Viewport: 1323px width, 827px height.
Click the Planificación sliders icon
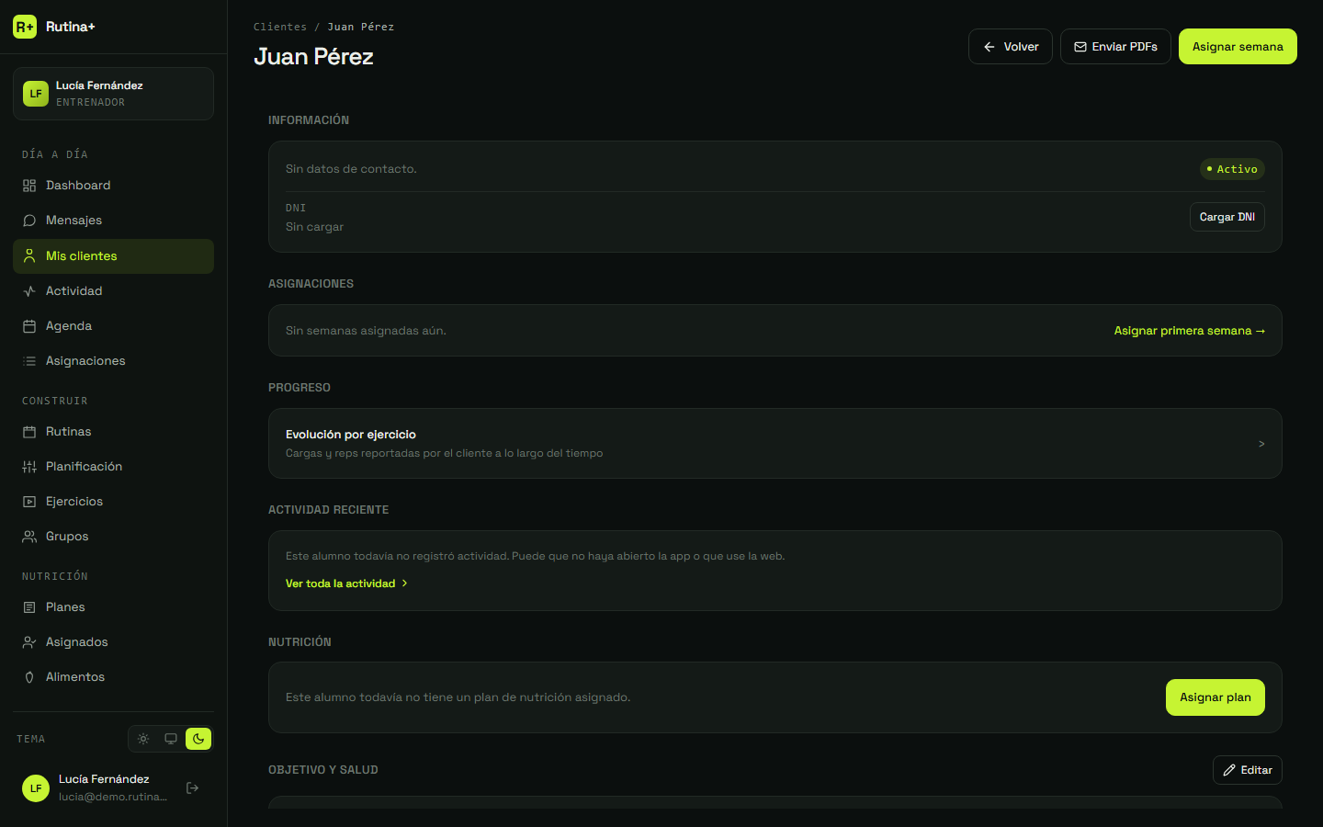click(29, 467)
